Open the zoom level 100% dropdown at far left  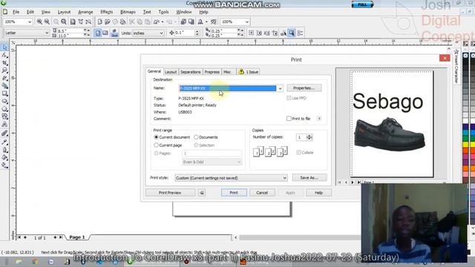coord(30,22)
